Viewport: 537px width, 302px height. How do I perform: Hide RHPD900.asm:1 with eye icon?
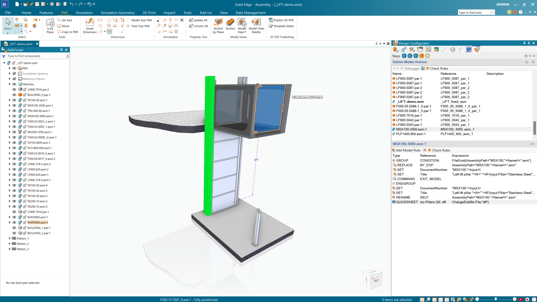point(14,223)
